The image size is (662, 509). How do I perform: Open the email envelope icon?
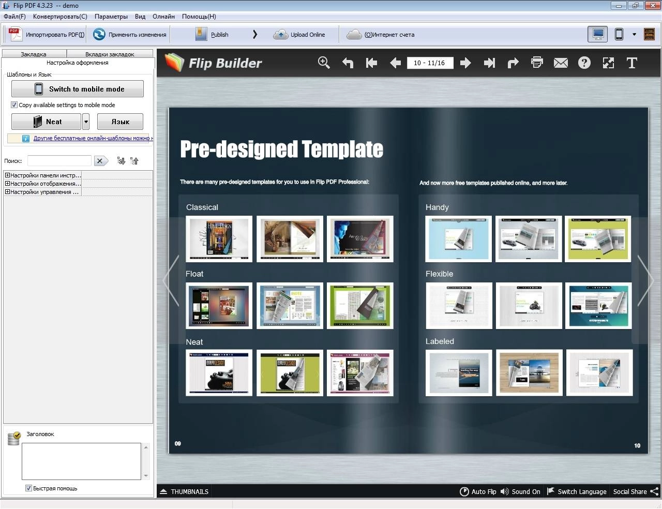coord(561,63)
